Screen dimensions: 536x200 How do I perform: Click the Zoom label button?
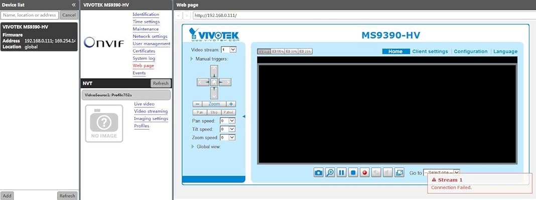click(x=214, y=104)
